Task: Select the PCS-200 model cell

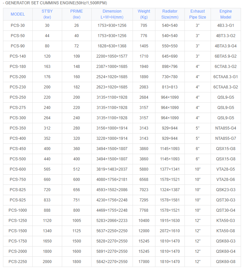Action: [18, 77]
